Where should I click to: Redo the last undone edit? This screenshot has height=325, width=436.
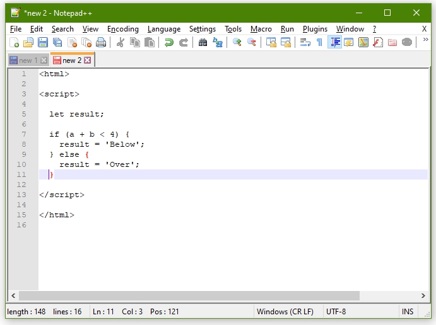[184, 42]
